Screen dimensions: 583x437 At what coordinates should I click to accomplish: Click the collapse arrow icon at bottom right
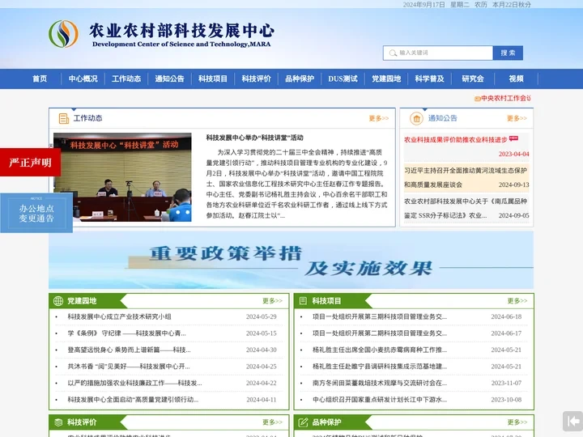coord(572,421)
